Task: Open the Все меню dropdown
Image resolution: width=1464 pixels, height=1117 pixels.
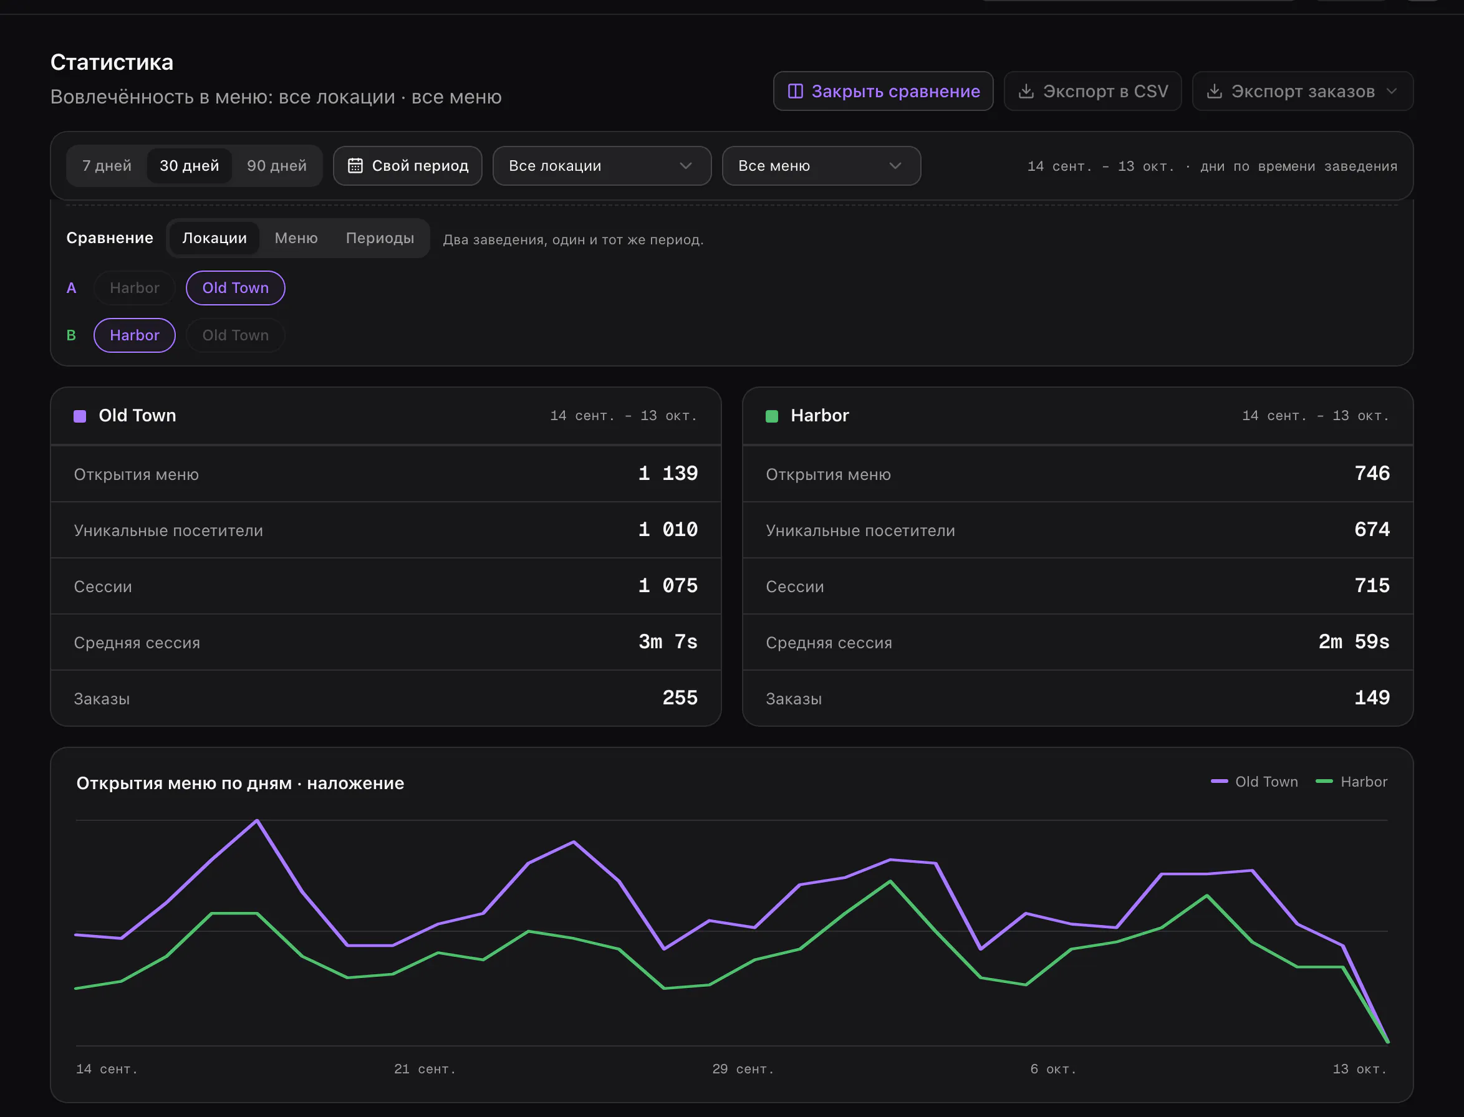Action: tap(821, 166)
